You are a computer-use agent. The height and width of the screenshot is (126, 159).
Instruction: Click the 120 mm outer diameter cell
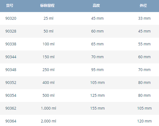144,121
